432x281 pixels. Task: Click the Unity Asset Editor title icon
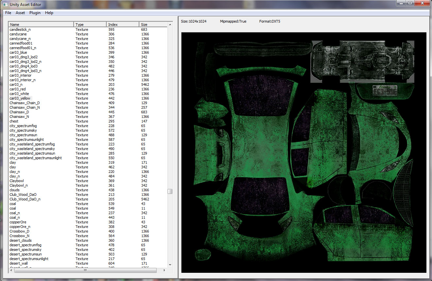click(x=5, y=4)
